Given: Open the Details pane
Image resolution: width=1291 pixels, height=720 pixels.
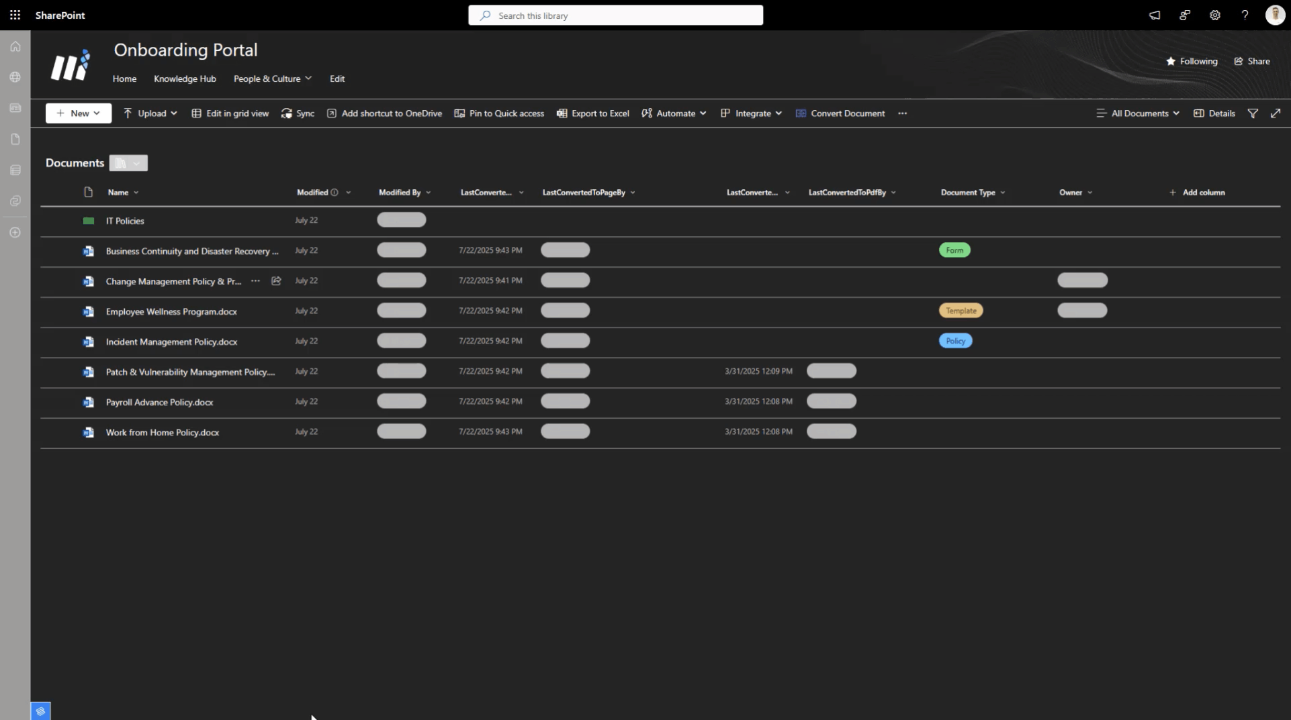Looking at the screenshot, I should click(1214, 113).
